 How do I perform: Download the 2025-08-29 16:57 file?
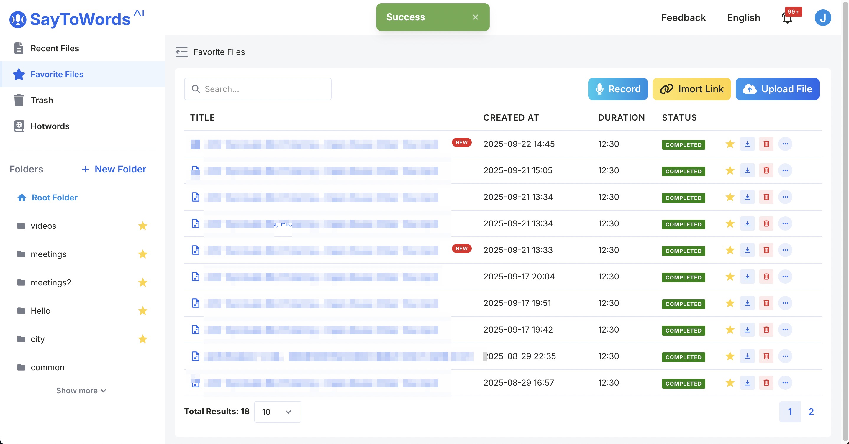click(747, 383)
